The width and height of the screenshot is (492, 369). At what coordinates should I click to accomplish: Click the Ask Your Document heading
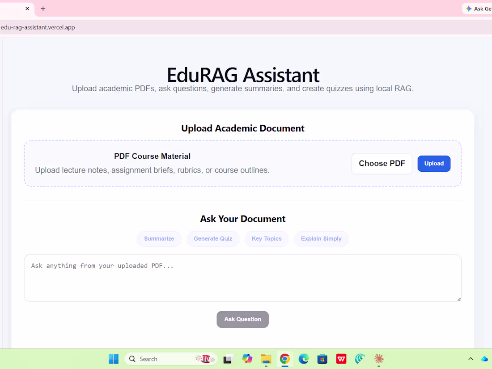[x=243, y=219]
